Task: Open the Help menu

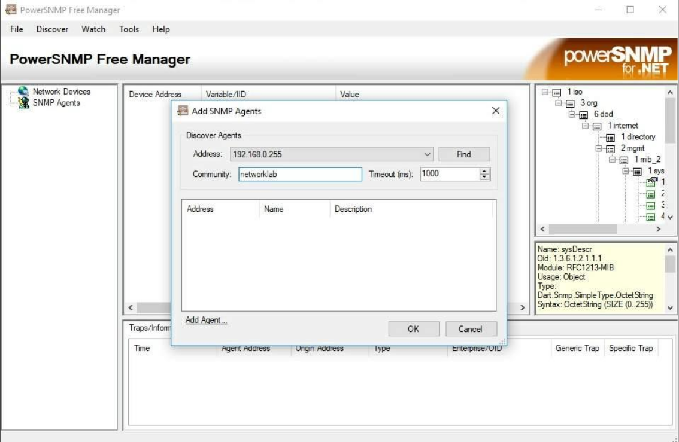Action: pos(161,29)
